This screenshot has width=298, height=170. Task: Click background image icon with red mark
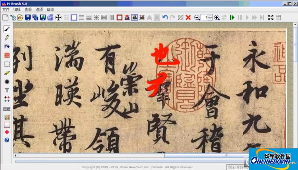(127, 18)
